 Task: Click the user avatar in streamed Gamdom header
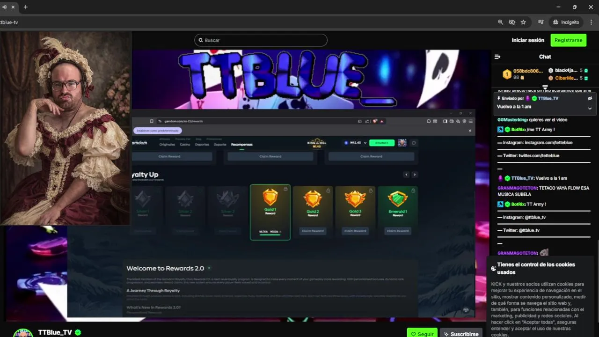402,143
